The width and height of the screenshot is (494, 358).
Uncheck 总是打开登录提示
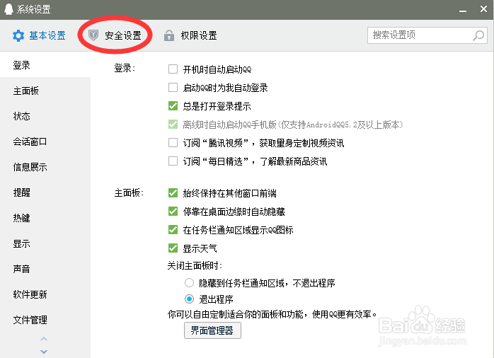pyautogui.click(x=173, y=106)
